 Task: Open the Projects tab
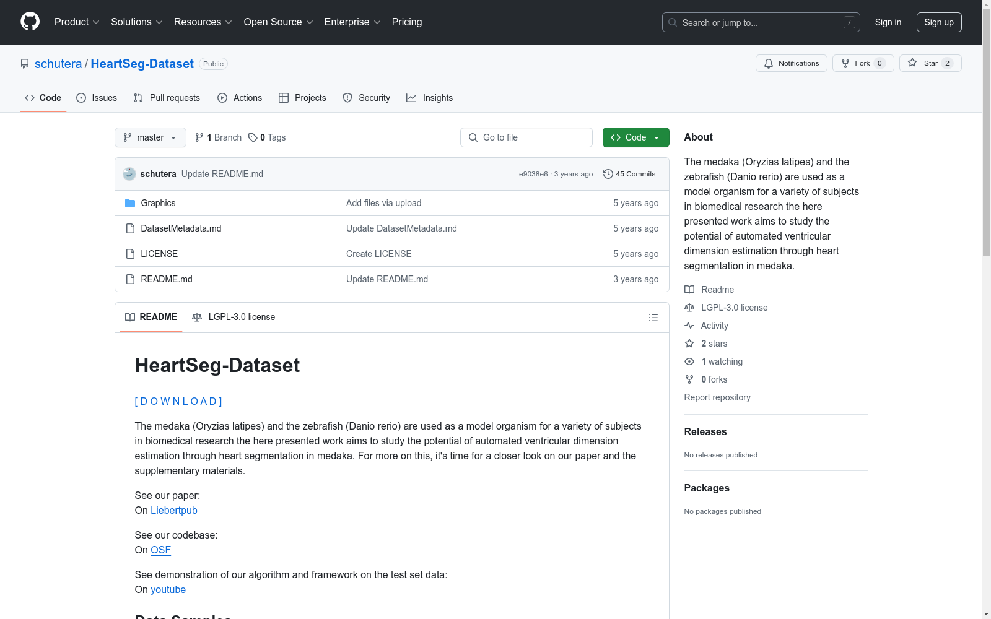tap(302, 98)
